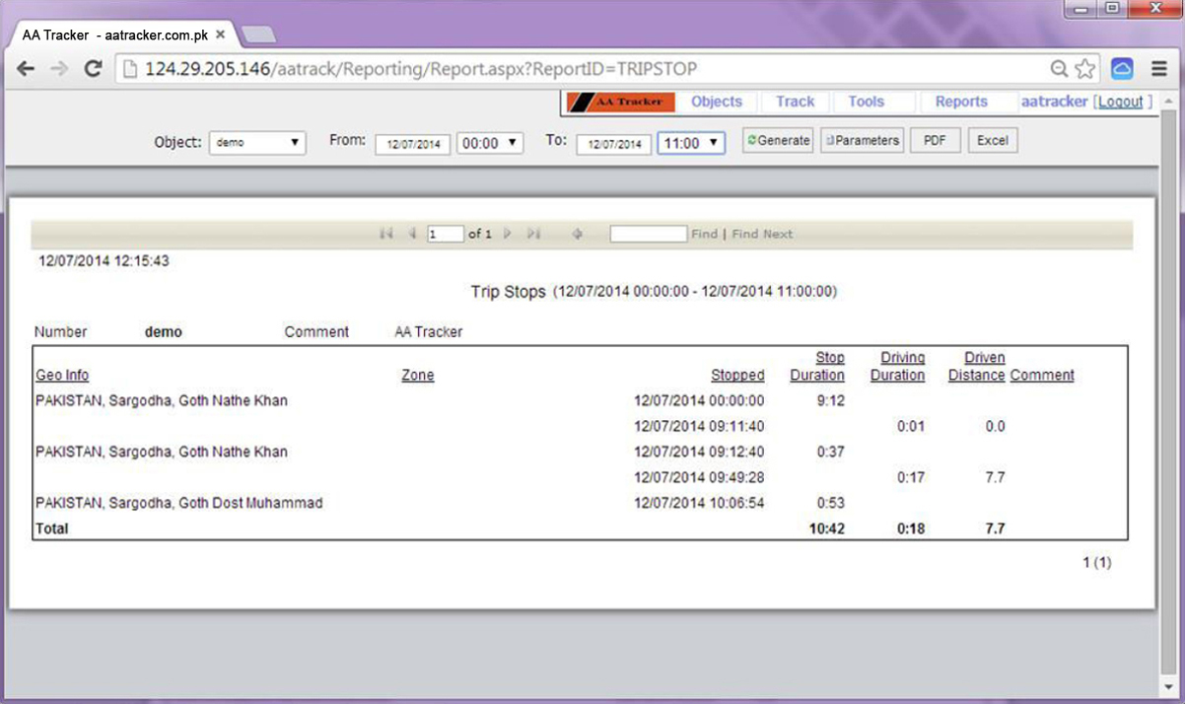Click the browser back arrow
Screen dimensions: 1185x704
27,69
